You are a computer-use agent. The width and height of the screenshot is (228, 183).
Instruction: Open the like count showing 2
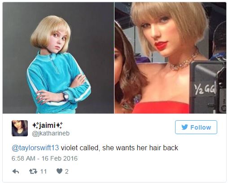pos(67,171)
